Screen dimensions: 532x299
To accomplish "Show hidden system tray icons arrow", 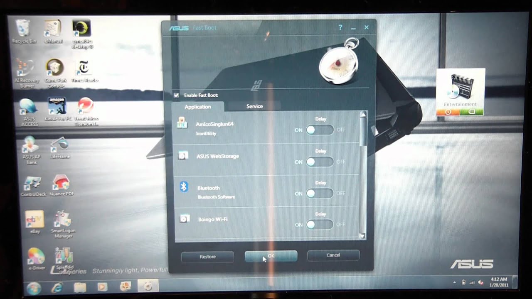I will 455,282.
